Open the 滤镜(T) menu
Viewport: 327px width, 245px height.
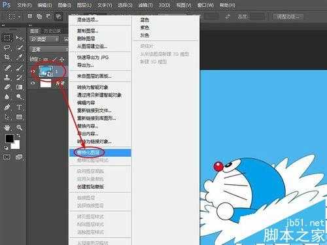(x=145, y=5)
